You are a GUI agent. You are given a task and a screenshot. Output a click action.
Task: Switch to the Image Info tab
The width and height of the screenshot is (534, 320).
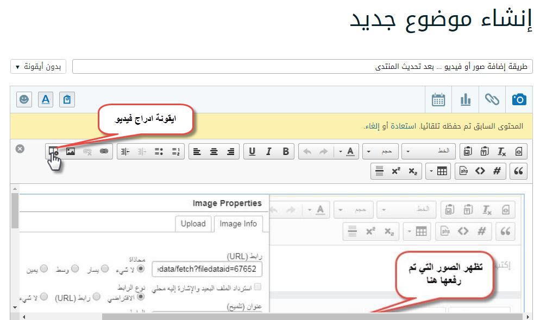click(x=238, y=223)
